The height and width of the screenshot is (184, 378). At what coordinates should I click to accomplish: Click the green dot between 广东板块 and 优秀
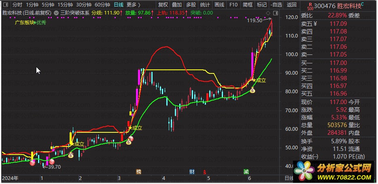(x=35, y=23)
